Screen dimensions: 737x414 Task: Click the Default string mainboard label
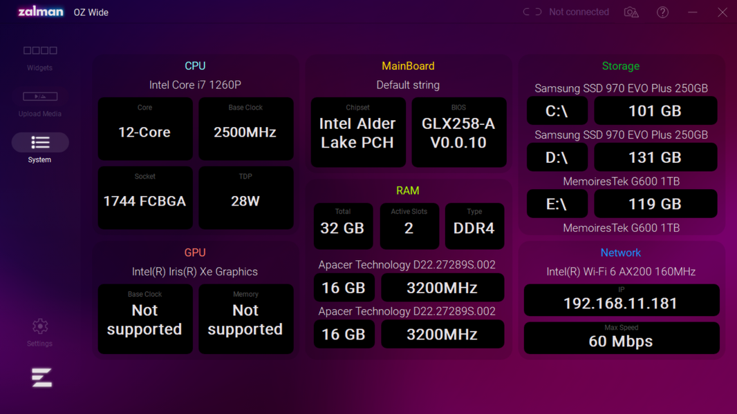[408, 86]
